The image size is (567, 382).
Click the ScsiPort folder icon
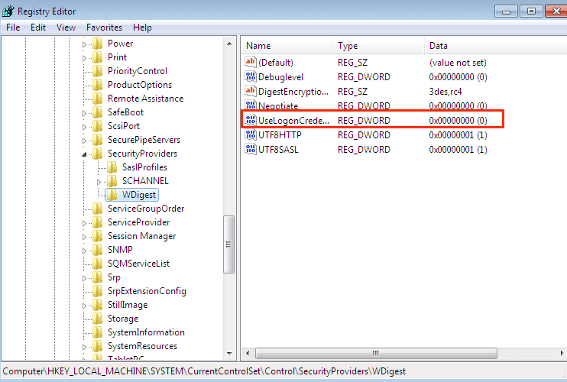(97, 126)
